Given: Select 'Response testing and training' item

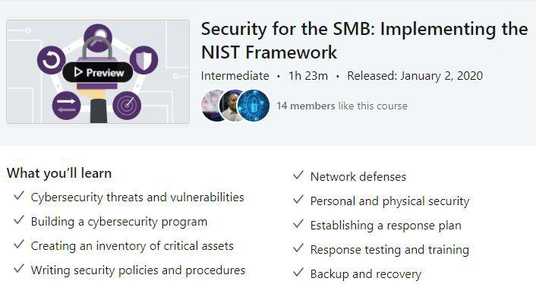Looking at the screenshot, I should coord(389,250).
